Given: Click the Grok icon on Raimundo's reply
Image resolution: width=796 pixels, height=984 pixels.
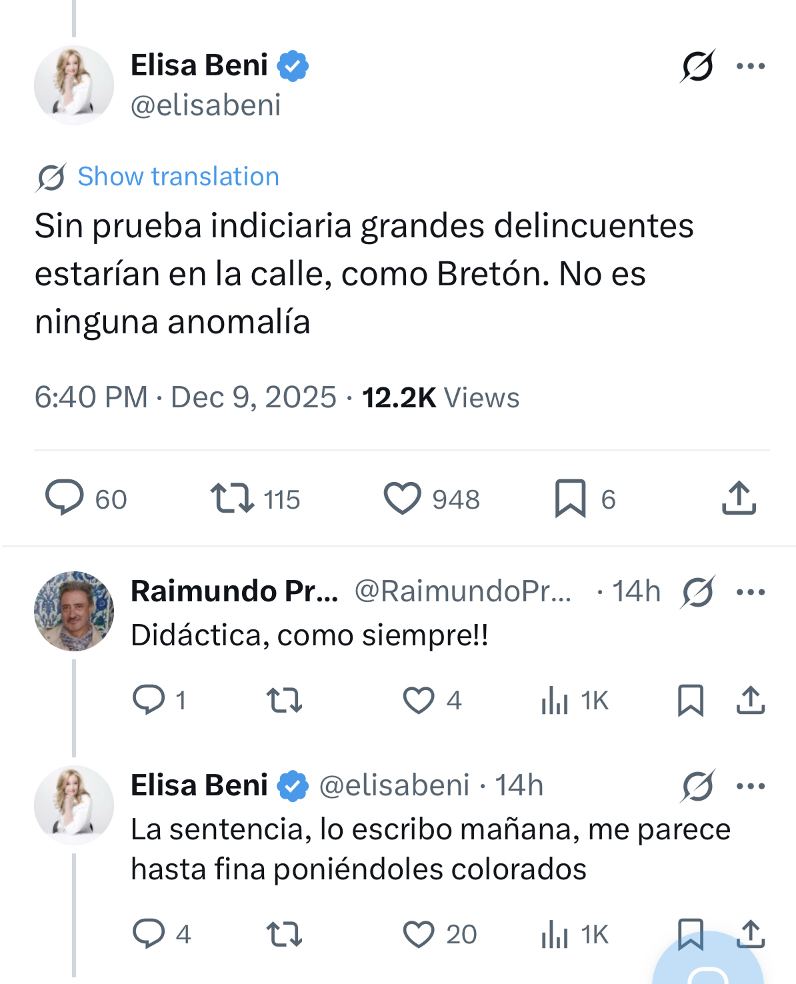Looking at the screenshot, I should point(697,592).
